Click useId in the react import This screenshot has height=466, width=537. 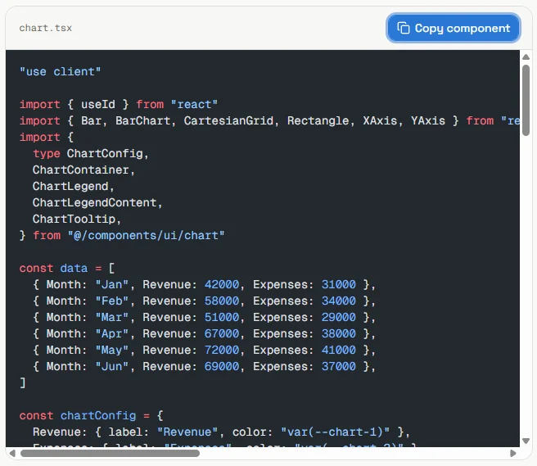(x=98, y=104)
